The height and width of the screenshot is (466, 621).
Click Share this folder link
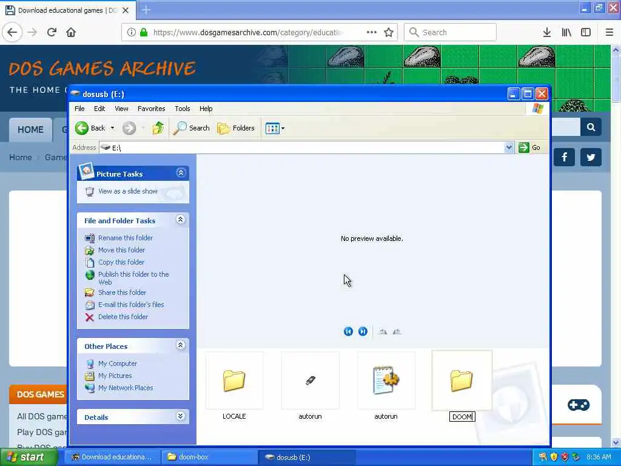(122, 292)
